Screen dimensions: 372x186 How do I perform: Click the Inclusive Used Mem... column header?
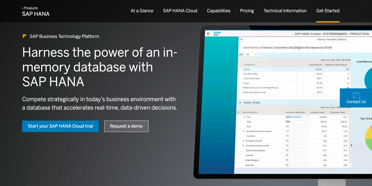click(296, 112)
